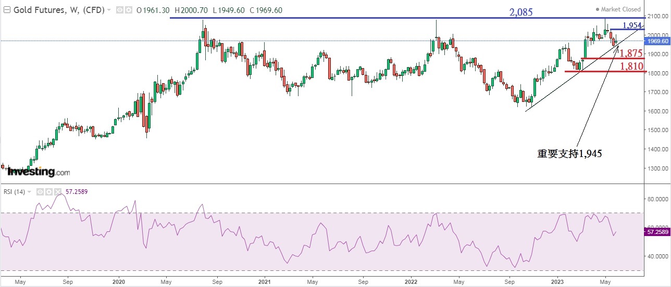Click the 2020 label on time axis
The image size is (671, 287).
(x=119, y=282)
